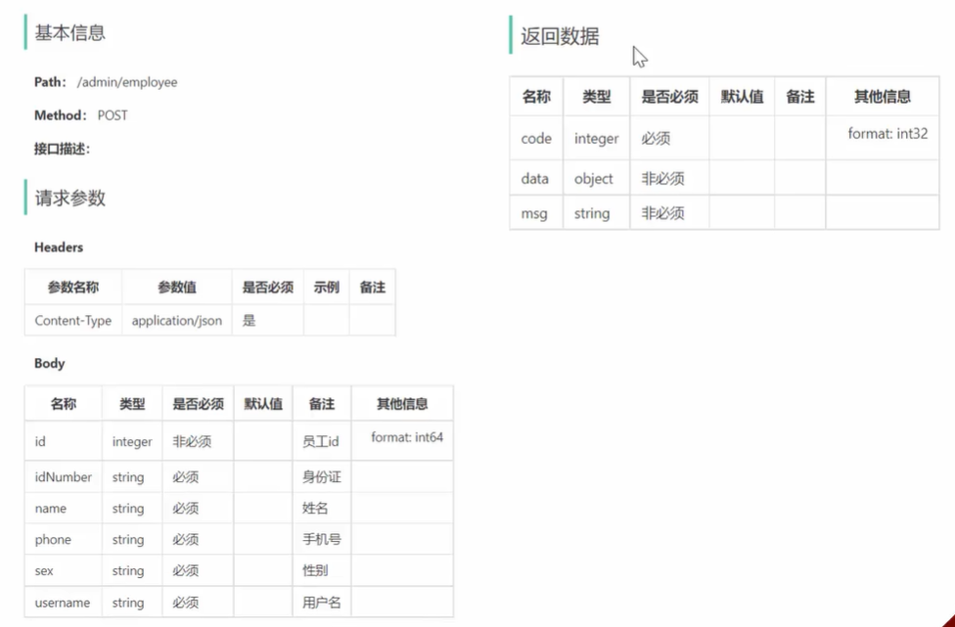Image resolution: width=955 pixels, height=627 pixels.
Task: Click the object type cell
Action: [x=594, y=179]
